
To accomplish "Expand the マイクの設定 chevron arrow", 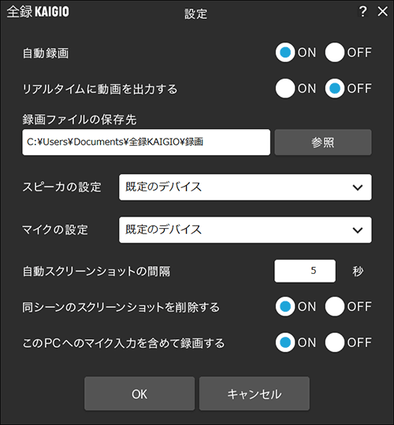I will click(358, 230).
